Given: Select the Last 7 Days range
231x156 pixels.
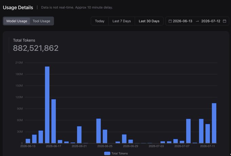Looking at the screenshot, I should (122, 21).
